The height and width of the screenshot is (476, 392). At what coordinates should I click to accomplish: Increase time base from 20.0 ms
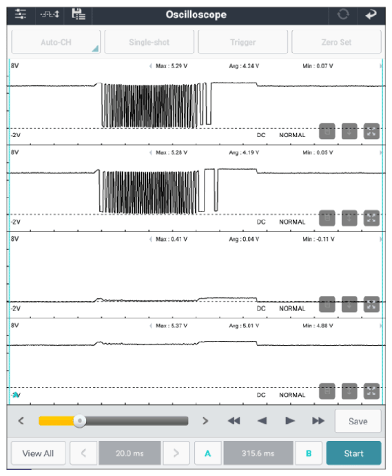[x=176, y=453]
